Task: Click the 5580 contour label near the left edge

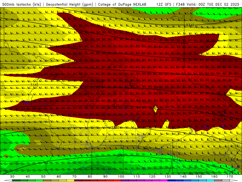Action: tap(34, 85)
